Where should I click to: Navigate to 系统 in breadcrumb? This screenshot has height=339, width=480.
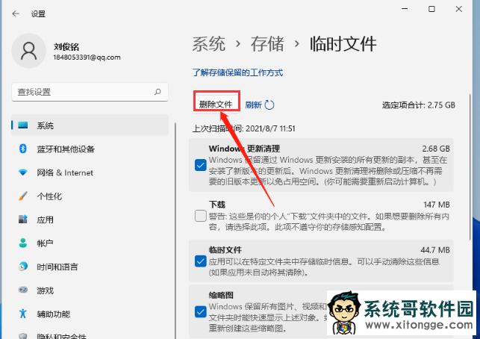(209, 44)
